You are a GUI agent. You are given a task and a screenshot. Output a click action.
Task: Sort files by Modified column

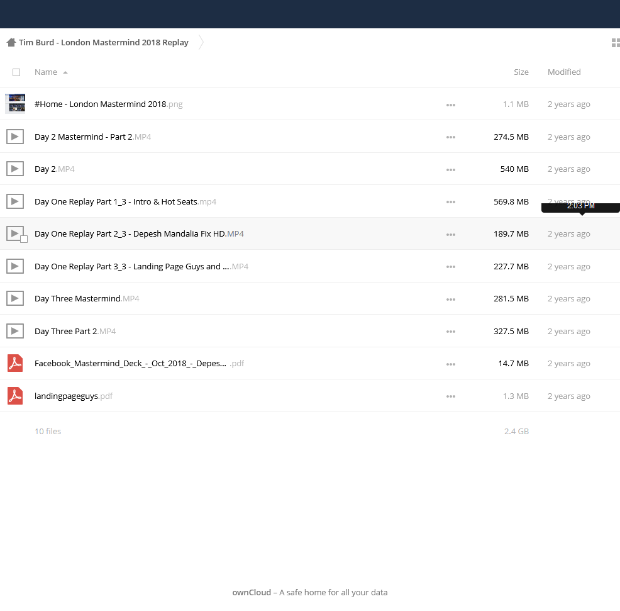[564, 72]
